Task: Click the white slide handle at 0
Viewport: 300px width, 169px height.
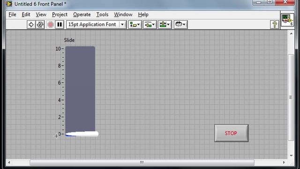Action: pyautogui.click(x=82, y=134)
